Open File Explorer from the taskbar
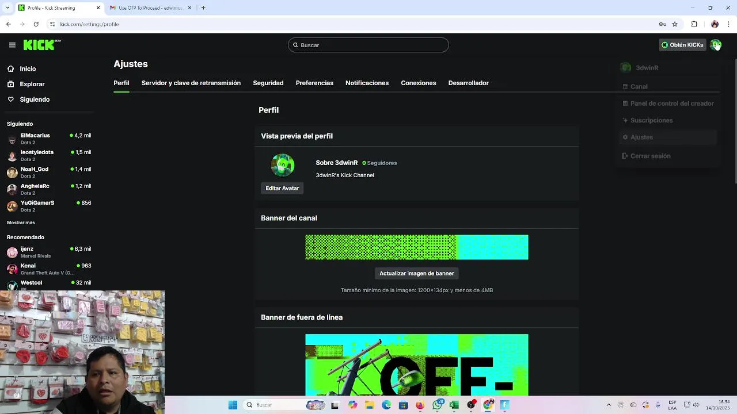737x414 pixels. tap(370, 405)
